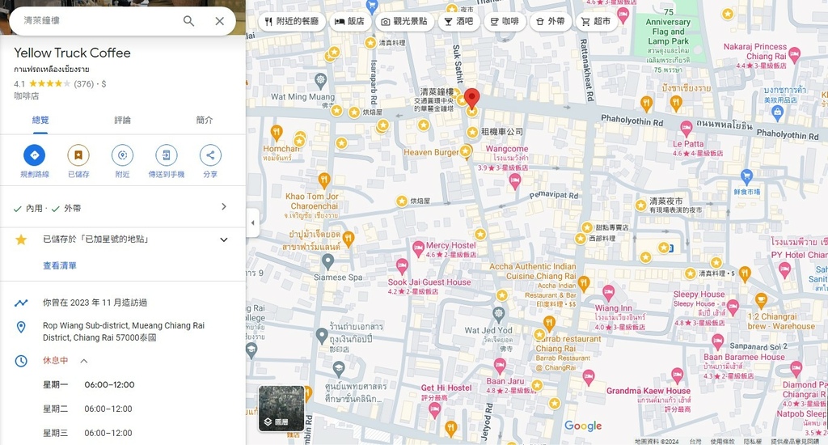Clear the search box with X
The width and height of the screenshot is (828, 445).
[x=220, y=21]
